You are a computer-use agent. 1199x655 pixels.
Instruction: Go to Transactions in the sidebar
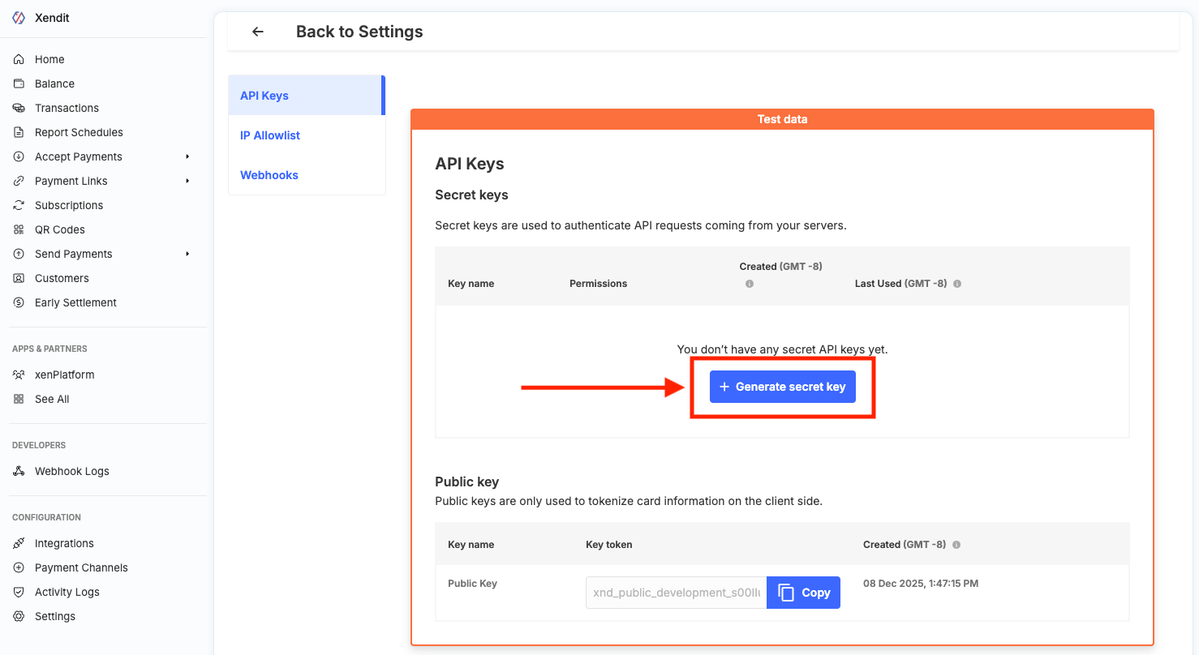[x=67, y=108]
